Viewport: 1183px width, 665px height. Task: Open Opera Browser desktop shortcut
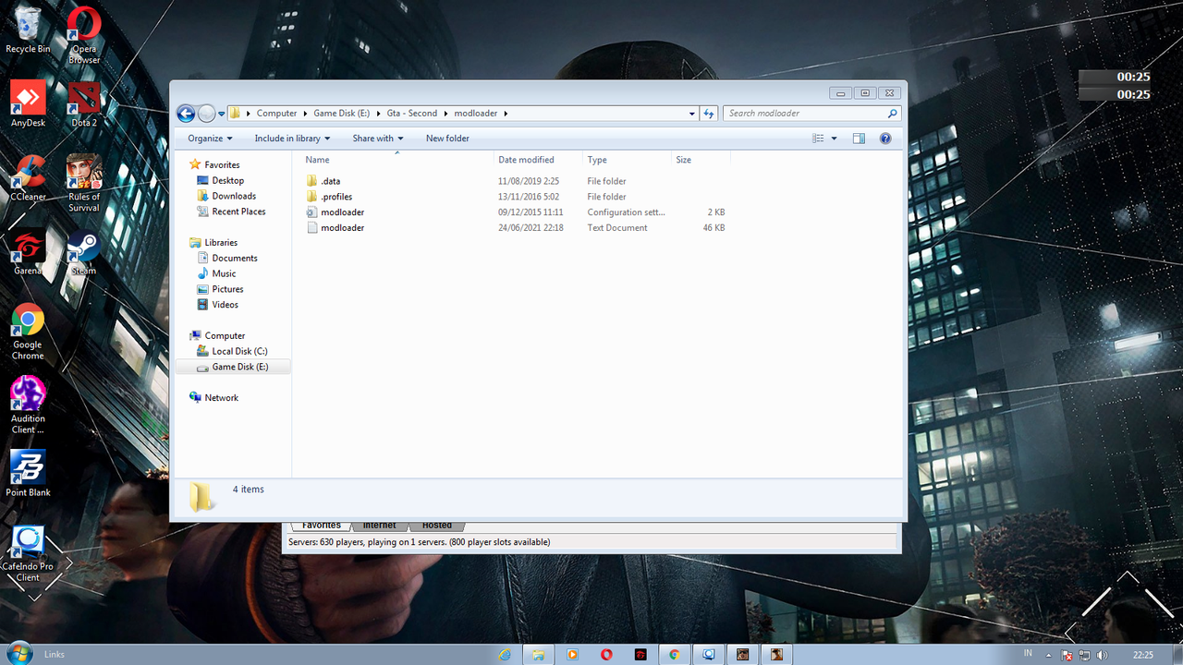(84, 35)
